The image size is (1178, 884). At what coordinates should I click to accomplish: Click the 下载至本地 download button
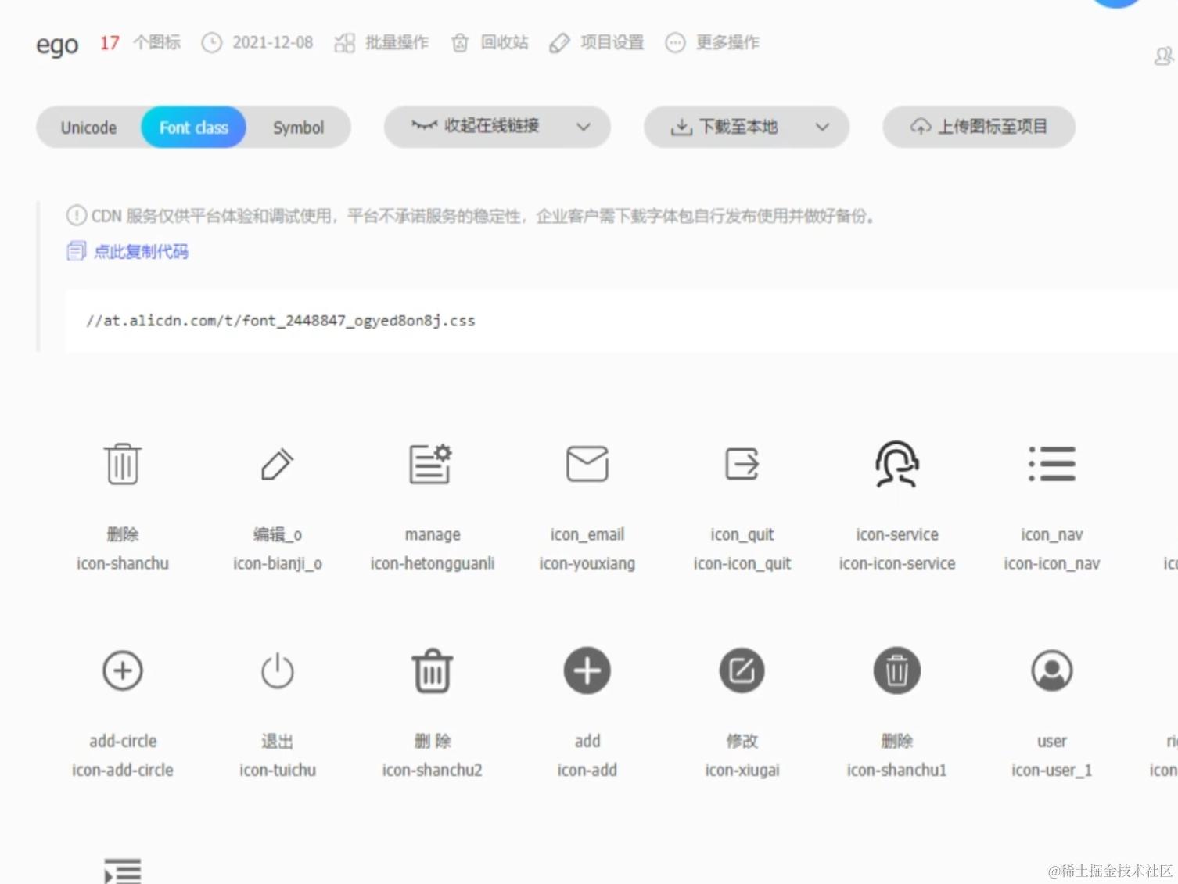tap(746, 127)
